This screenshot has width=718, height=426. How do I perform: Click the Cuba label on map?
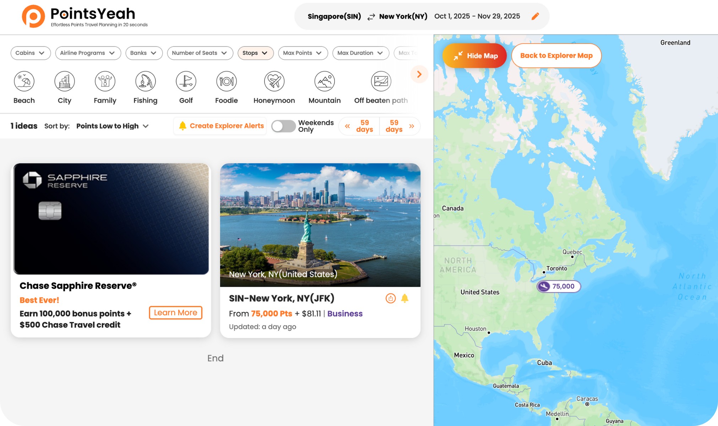[x=544, y=363]
